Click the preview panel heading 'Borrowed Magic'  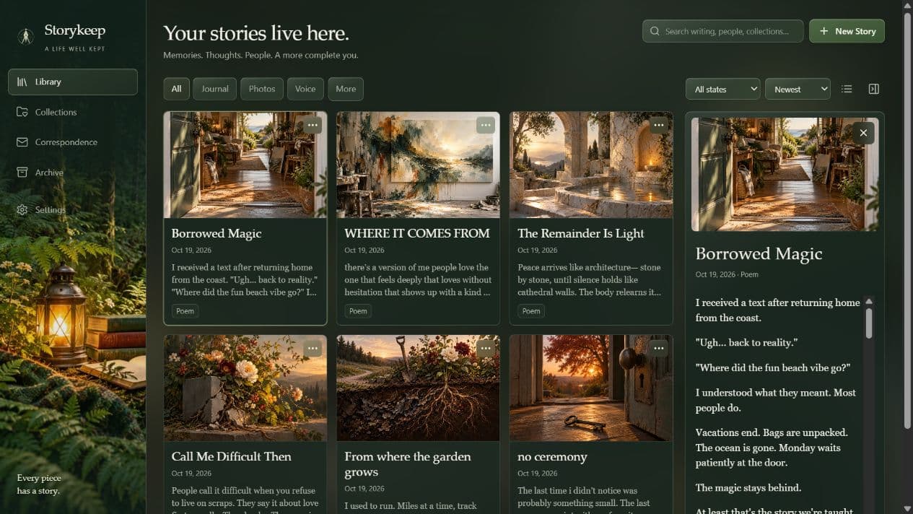[759, 253]
